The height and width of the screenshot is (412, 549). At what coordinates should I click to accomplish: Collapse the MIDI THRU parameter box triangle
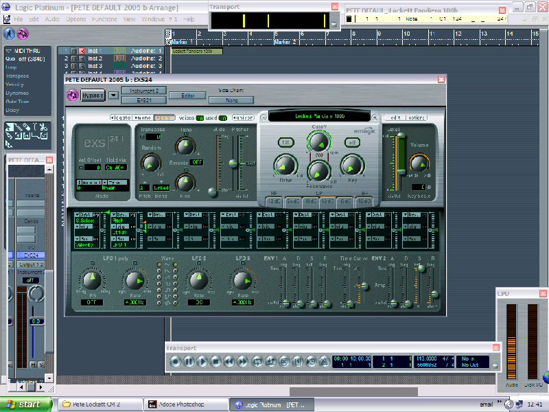point(8,51)
